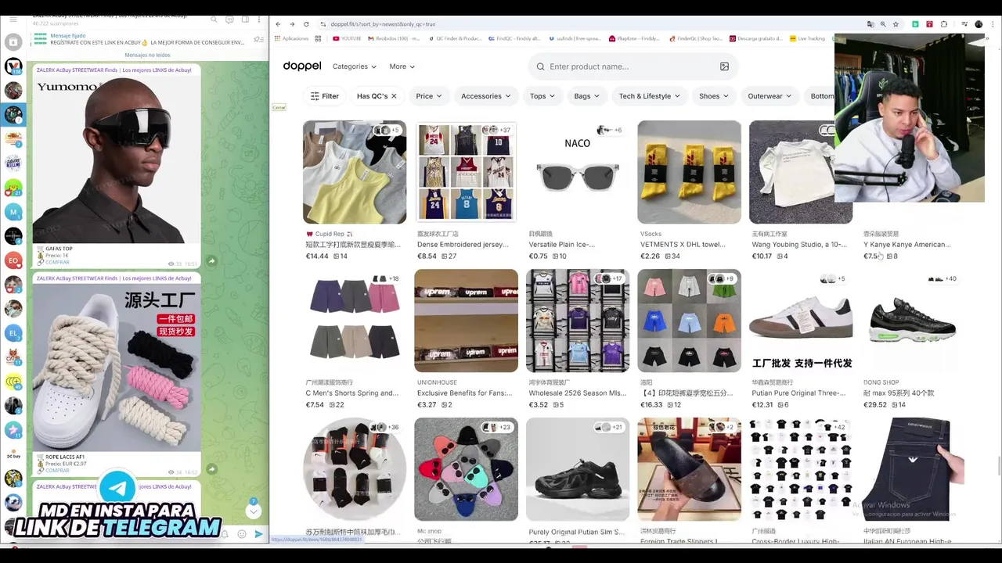Toggle Telegram right sidebar panel icon
1002x563 pixels.
[x=245, y=20]
